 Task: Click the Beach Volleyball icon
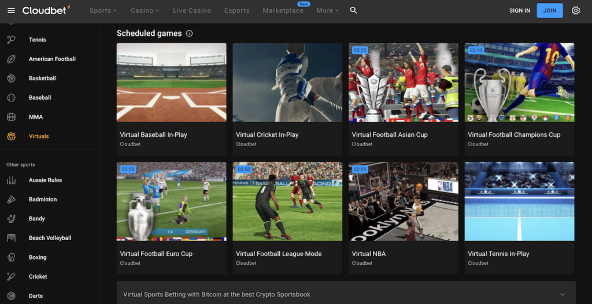click(x=12, y=238)
